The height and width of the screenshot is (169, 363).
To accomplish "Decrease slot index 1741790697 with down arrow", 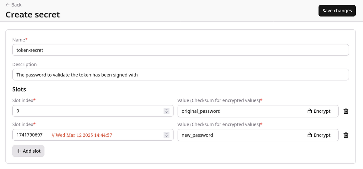I will (x=167, y=136).
